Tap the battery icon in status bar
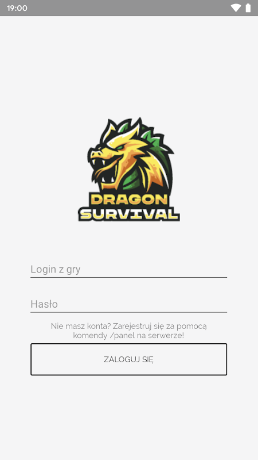 (x=248, y=8)
